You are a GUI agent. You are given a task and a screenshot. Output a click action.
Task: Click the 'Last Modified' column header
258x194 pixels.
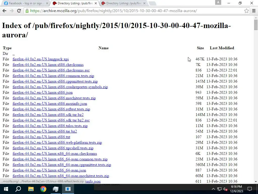pos(222,48)
